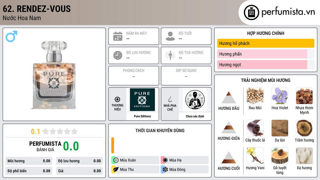
Task: Click the green 0.0 Perfumista score
Action: click(x=71, y=146)
